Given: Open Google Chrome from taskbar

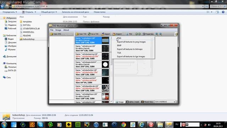Looking at the screenshot, I should pyautogui.click(x=123, y=125).
